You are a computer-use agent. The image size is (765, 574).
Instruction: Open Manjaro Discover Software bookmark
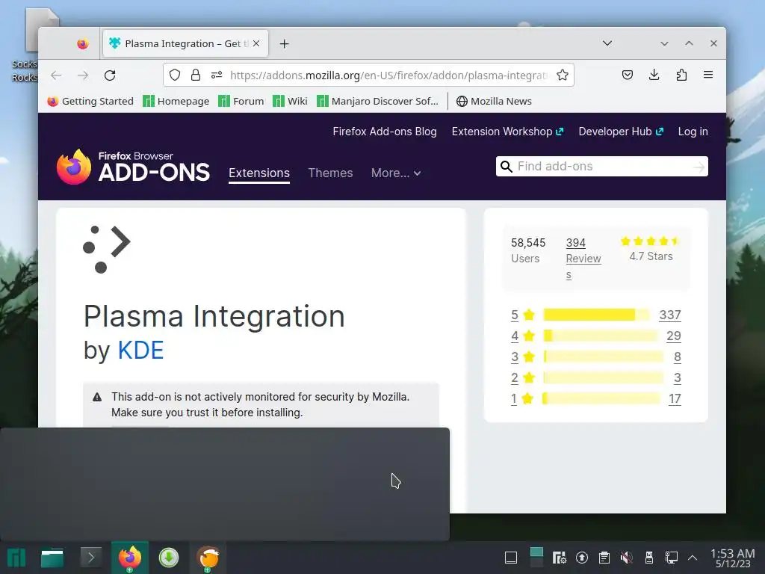click(x=378, y=101)
